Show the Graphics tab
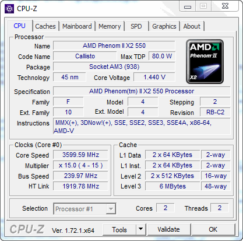243x241 pixels. pos(164,26)
